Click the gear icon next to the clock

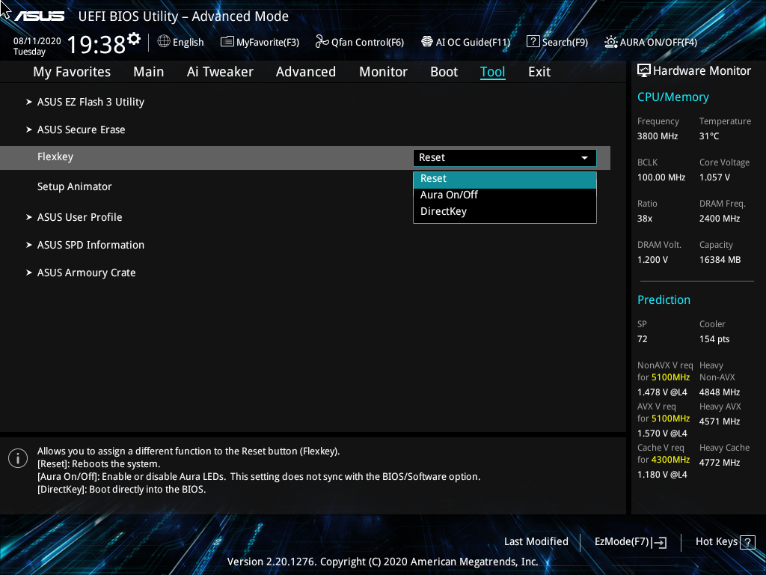[134, 38]
